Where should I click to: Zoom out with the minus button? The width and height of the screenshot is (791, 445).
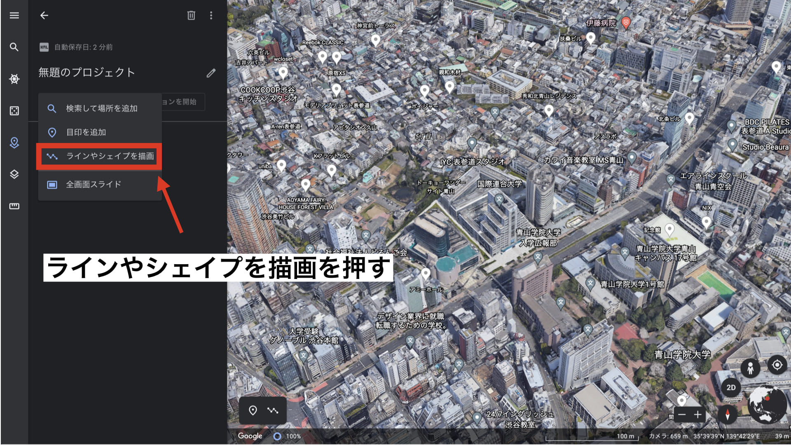tap(682, 415)
